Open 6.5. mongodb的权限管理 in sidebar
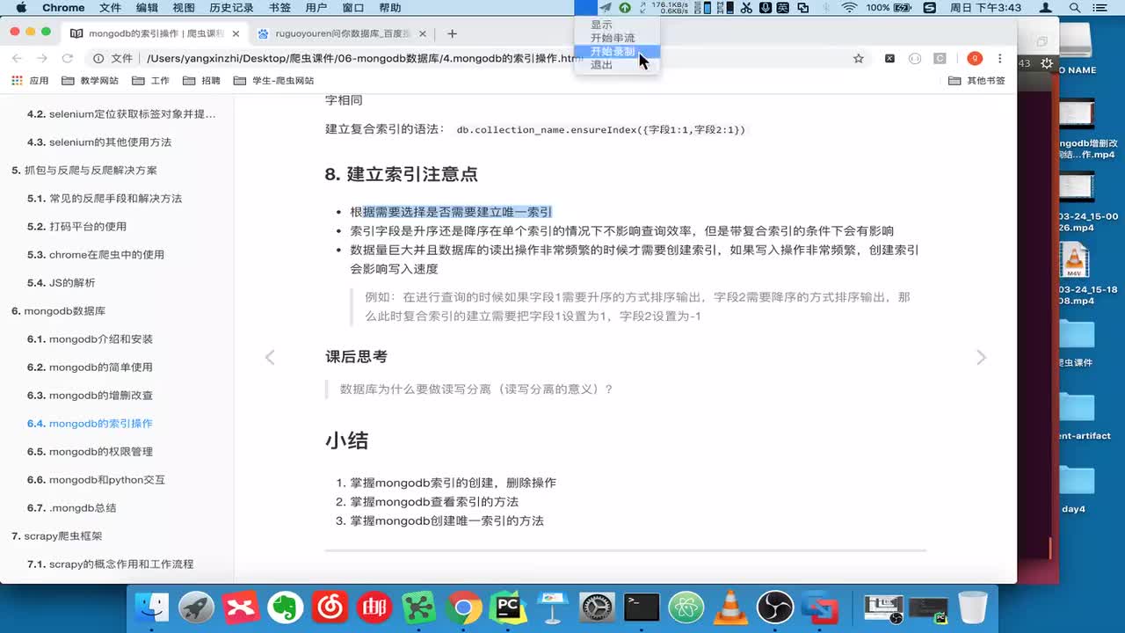 tap(90, 452)
